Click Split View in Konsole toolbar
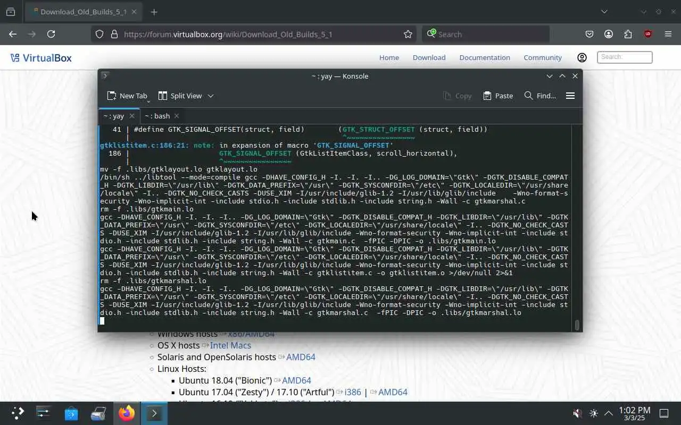The image size is (681, 425). click(x=180, y=96)
